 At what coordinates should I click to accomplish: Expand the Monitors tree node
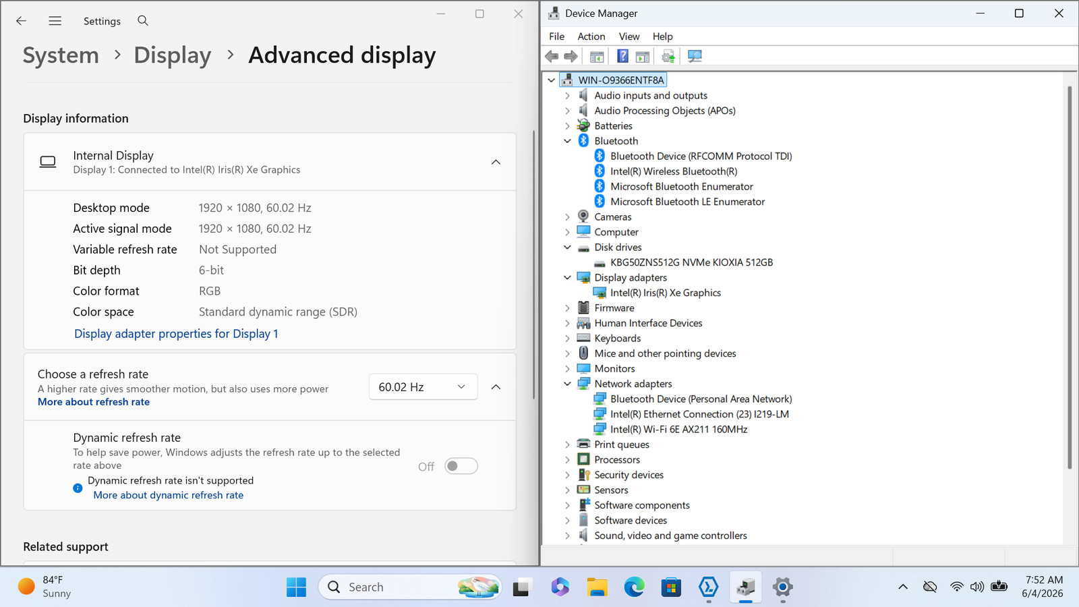pyautogui.click(x=567, y=369)
